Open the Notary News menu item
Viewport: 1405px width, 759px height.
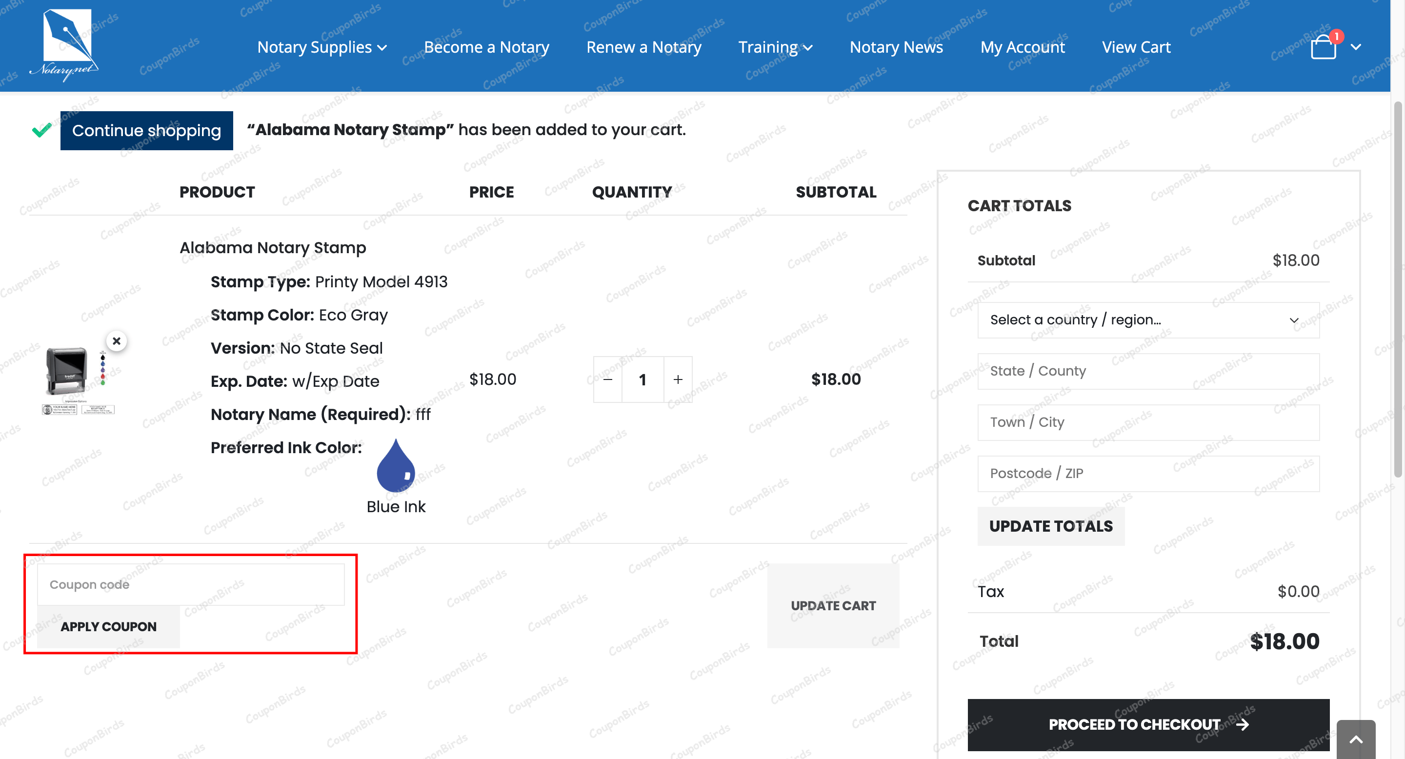(896, 47)
